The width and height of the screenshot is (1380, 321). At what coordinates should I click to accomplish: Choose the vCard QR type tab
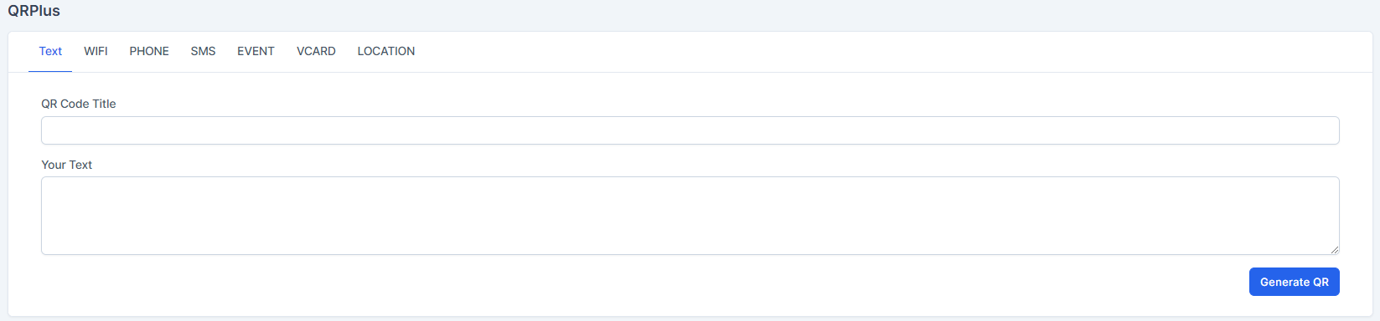tap(316, 51)
